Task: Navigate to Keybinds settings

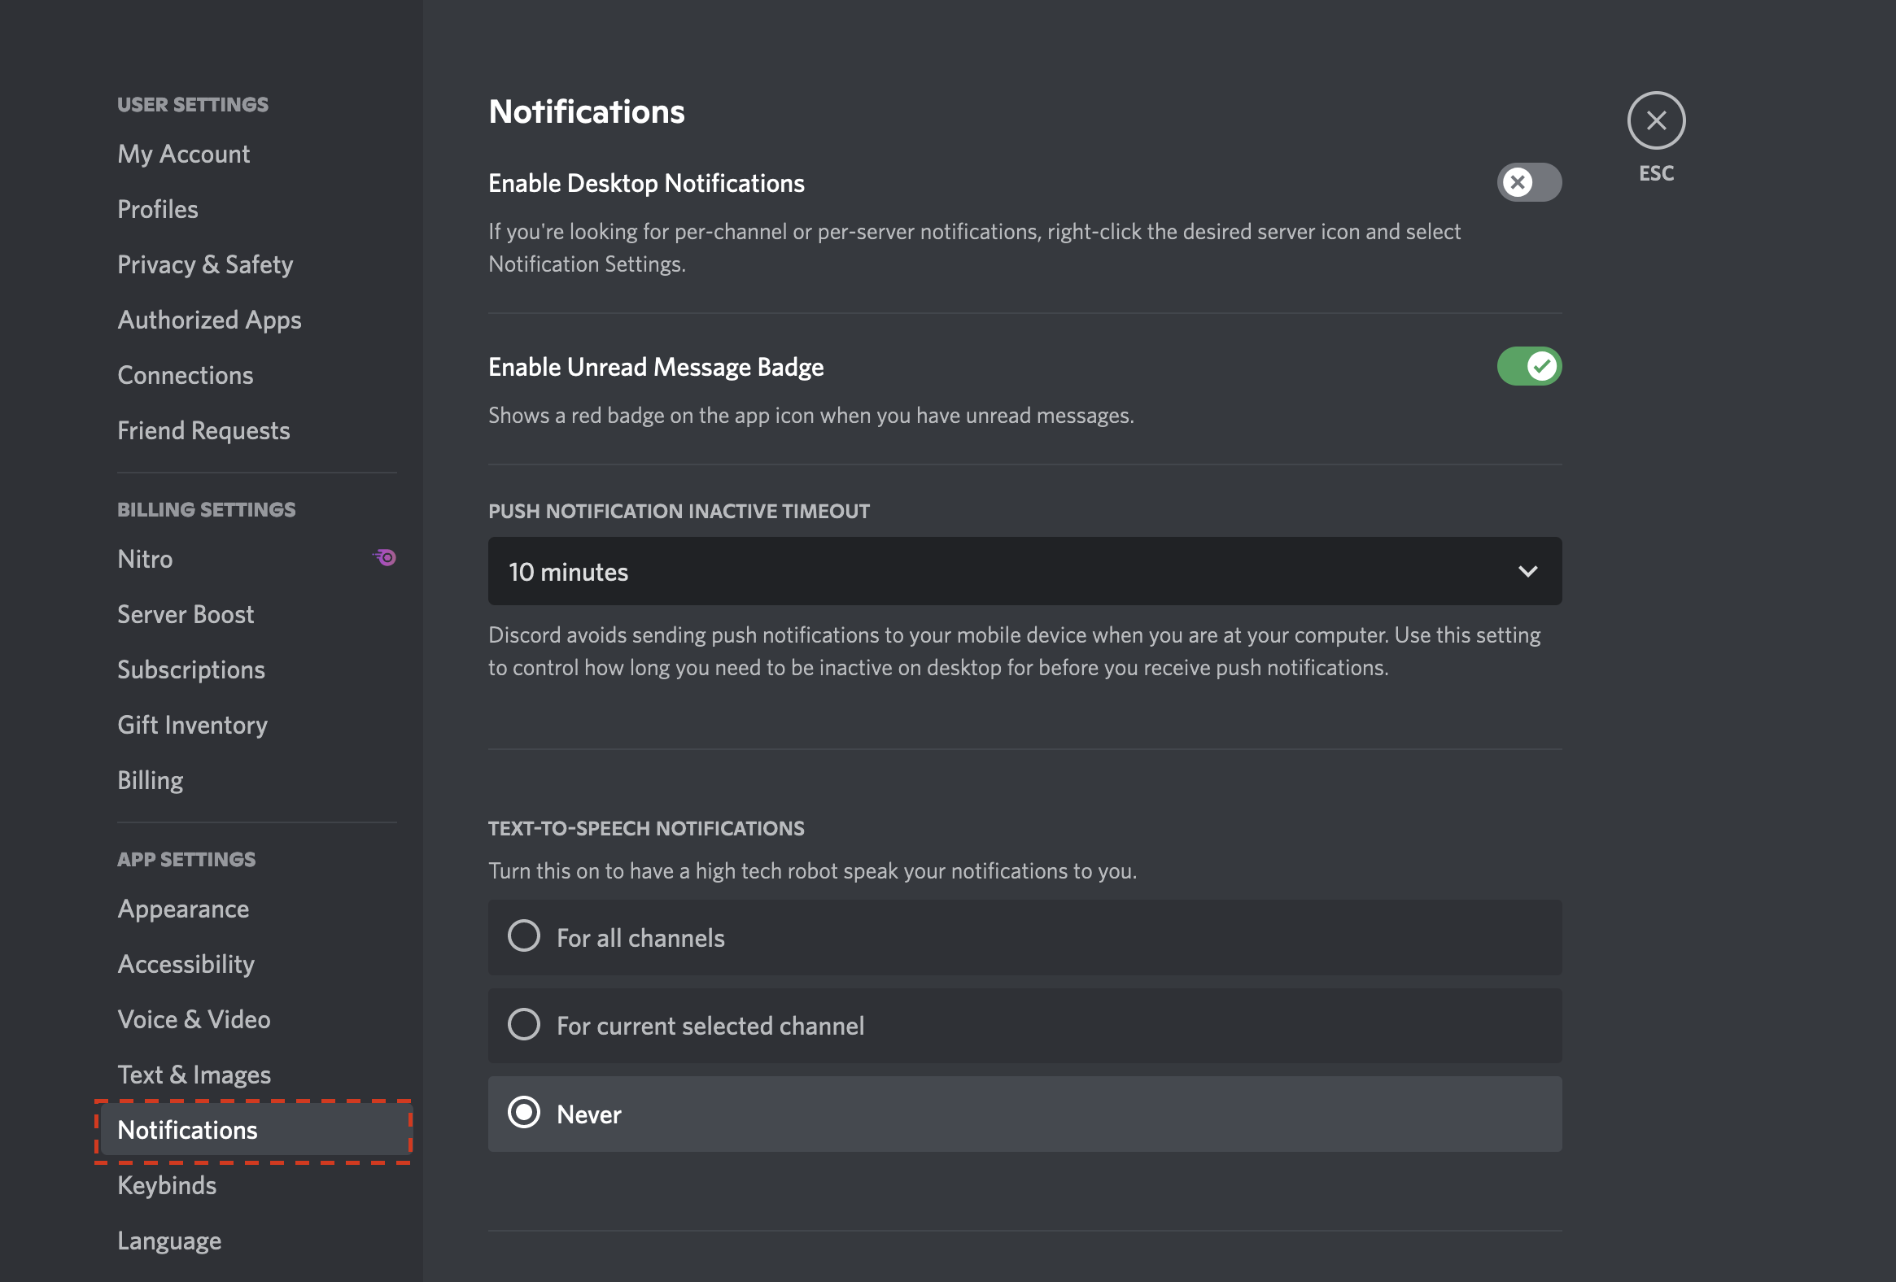Action: [166, 1184]
